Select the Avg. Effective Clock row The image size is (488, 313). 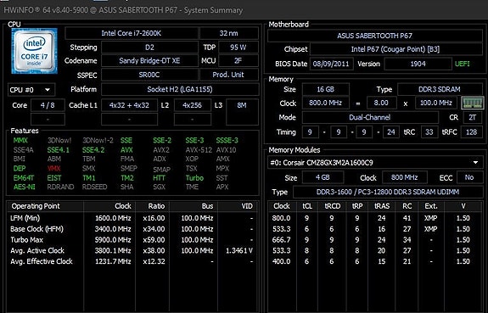[x=132, y=261]
